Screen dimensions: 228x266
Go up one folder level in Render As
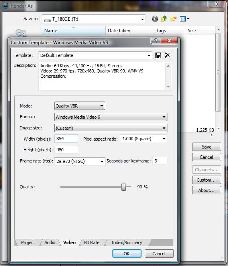(x=164, y=19)
